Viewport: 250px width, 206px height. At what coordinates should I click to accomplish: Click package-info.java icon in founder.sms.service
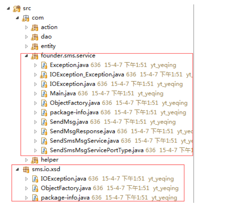click(x=44, y=112)
